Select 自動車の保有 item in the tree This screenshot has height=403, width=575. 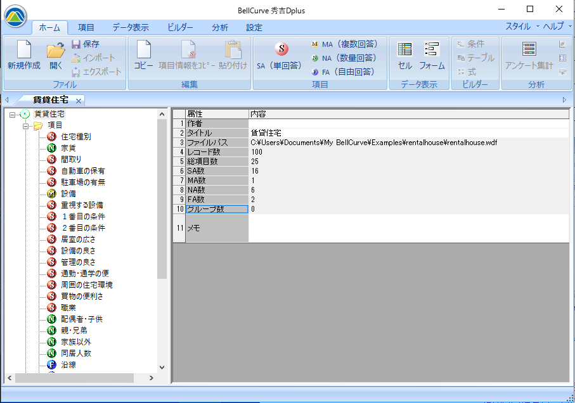[83, 170]
